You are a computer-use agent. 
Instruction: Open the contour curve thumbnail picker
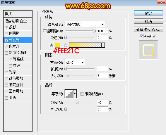pos(69,94)
